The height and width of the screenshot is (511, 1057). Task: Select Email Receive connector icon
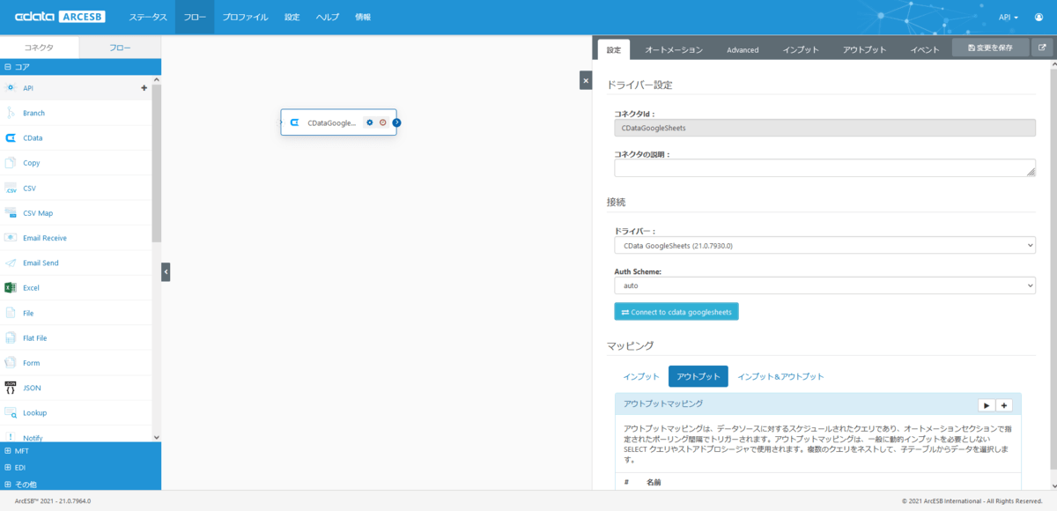(x=11, y=238)
